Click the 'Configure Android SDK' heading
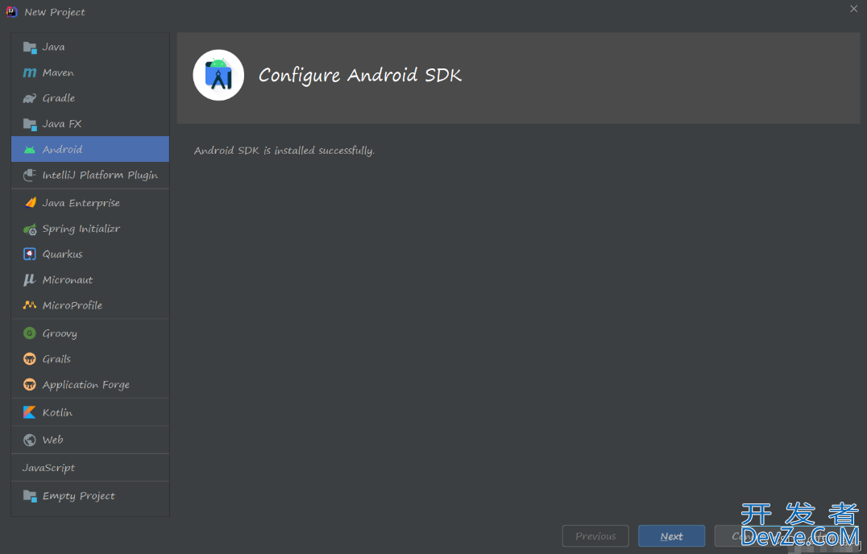The width and height of the screenshot is (867, 554). [360, 75]
